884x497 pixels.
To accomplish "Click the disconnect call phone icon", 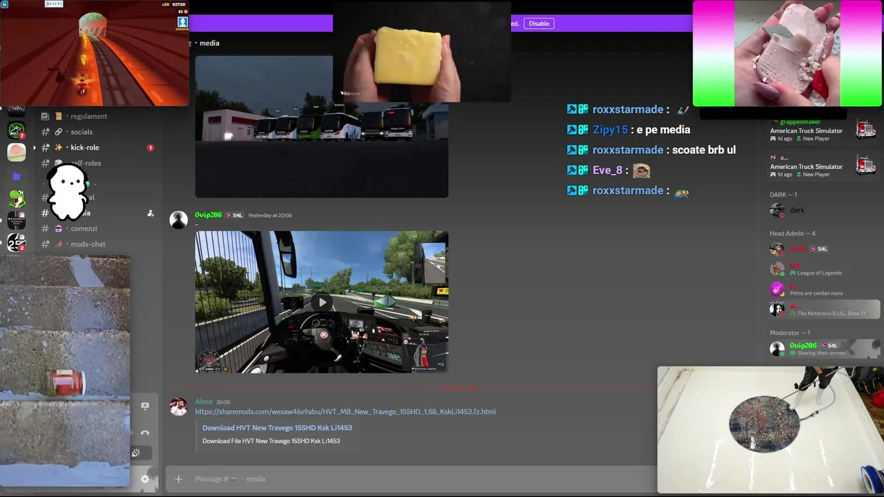I will pos(145,433).
